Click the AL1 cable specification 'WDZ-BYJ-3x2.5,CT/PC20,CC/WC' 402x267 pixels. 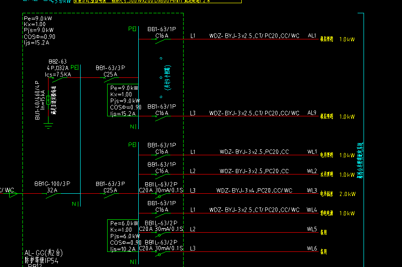coord(254,36)
